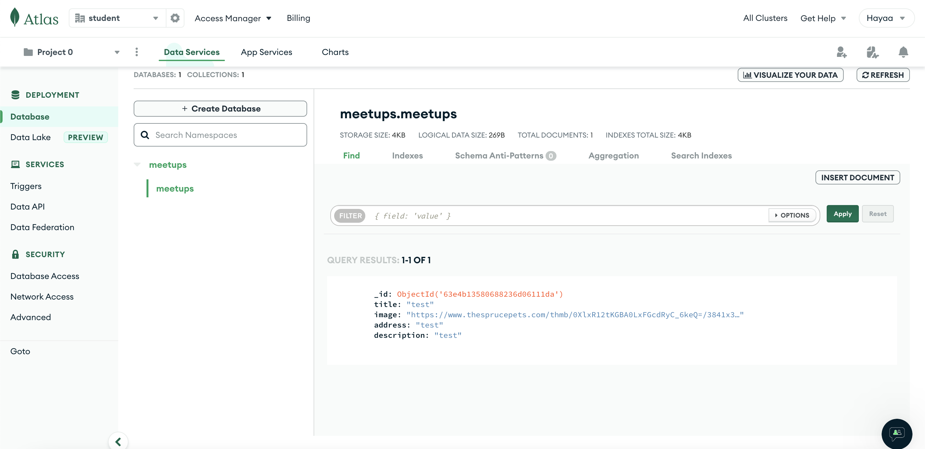Click inside the filter input field
925x449 pixels.
tap(503, 216)
